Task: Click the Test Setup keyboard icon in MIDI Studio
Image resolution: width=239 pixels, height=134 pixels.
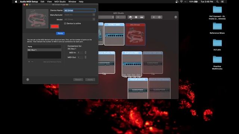Action: click(142, 17)
